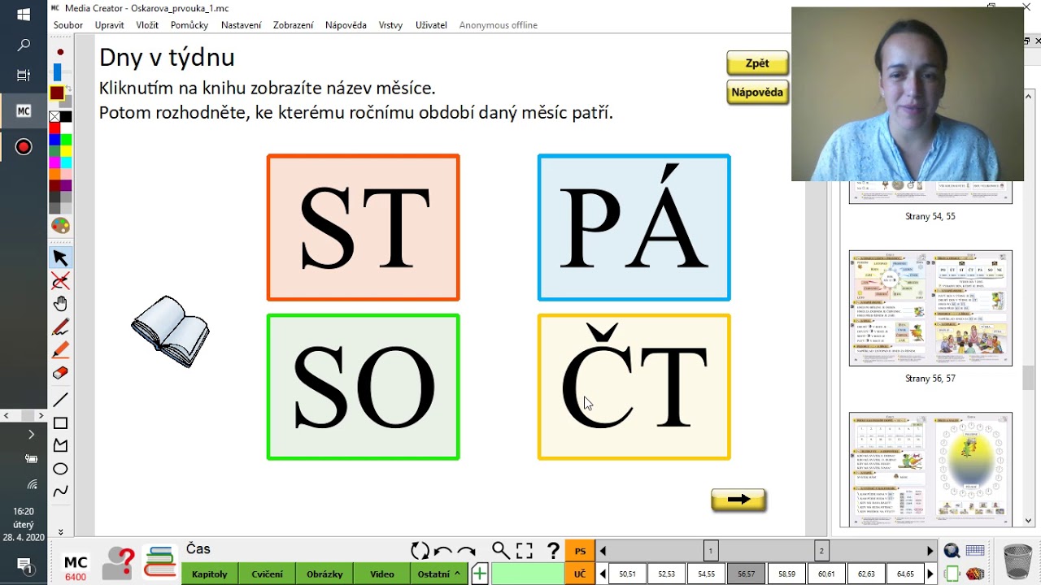
Task: Select the blue color swatch
Action: 54,139
